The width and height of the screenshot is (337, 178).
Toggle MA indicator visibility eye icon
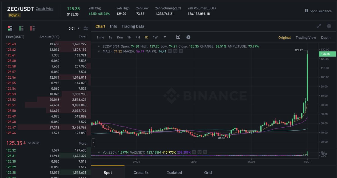tap(170, 51)
